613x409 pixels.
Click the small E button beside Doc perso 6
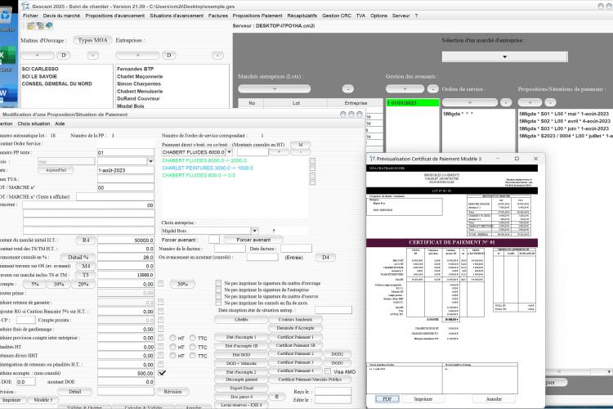pyautogui.click(x=277, y=397)
